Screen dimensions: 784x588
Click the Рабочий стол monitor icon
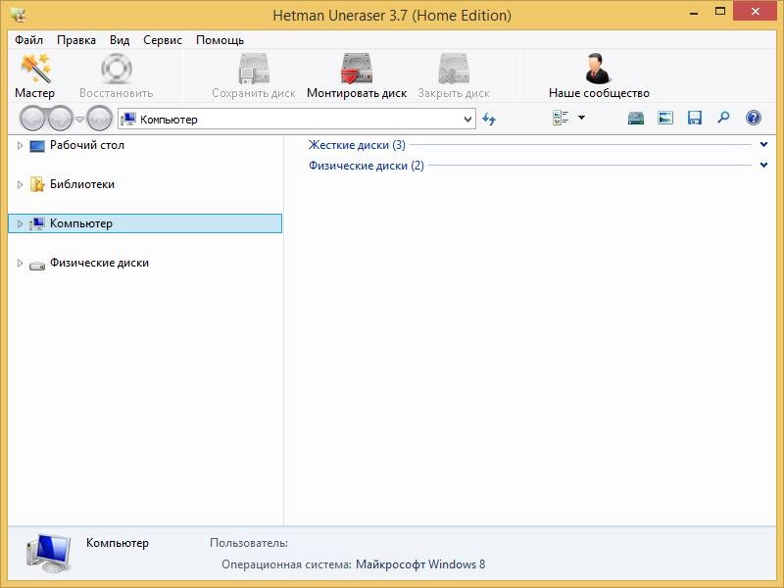[x=37, y=146]
